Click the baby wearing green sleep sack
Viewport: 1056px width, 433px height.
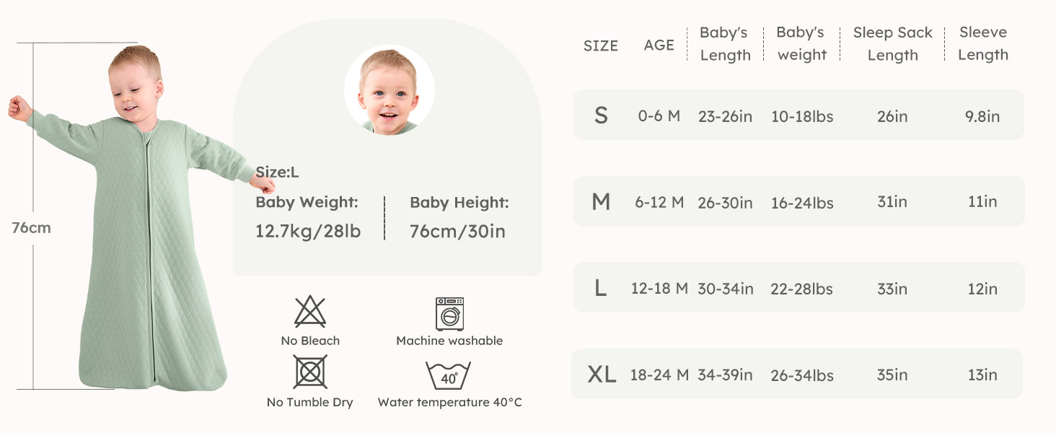[144, 216]
